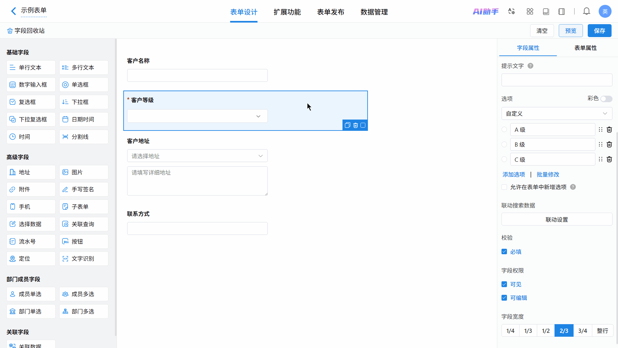The width and height of the screenshot is (618, 348).
Task: Click the 保存 button
Action: pos(599,31)
